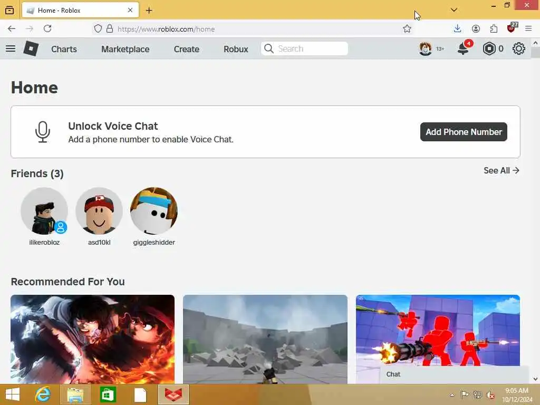
Task: Open the Roblox hamburger navigation menu
Action: click(11, 49)
